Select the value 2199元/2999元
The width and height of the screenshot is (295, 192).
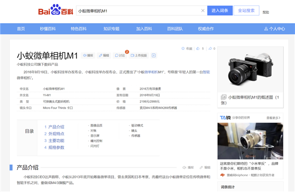149,102
